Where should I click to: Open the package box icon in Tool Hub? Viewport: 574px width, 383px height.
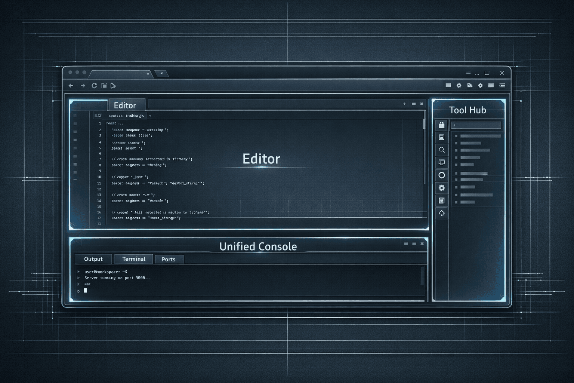pos(442,125)
